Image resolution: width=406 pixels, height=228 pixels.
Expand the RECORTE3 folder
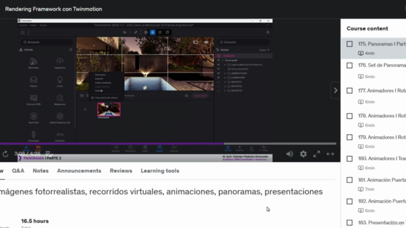[x=225, y=91]
